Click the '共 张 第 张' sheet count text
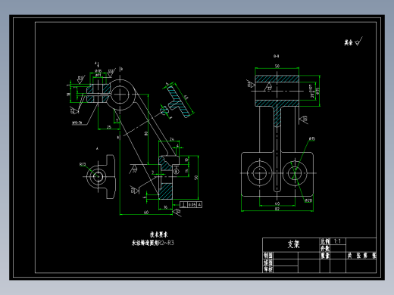This screenshot has height=295, width=394. click(361, 256)
